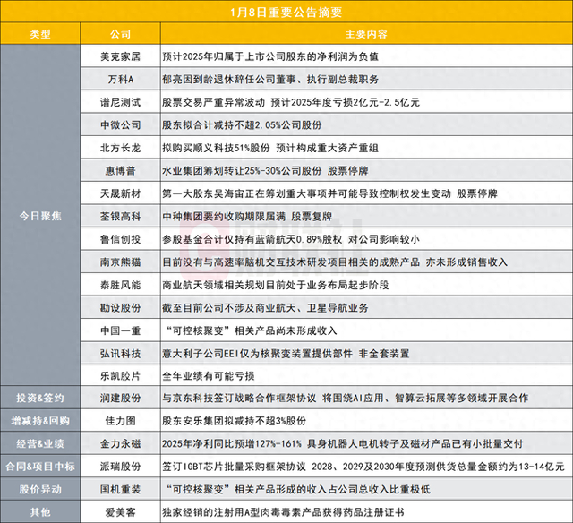Click text "与京东科技签订战略合作框架协议"

[239, 398]
